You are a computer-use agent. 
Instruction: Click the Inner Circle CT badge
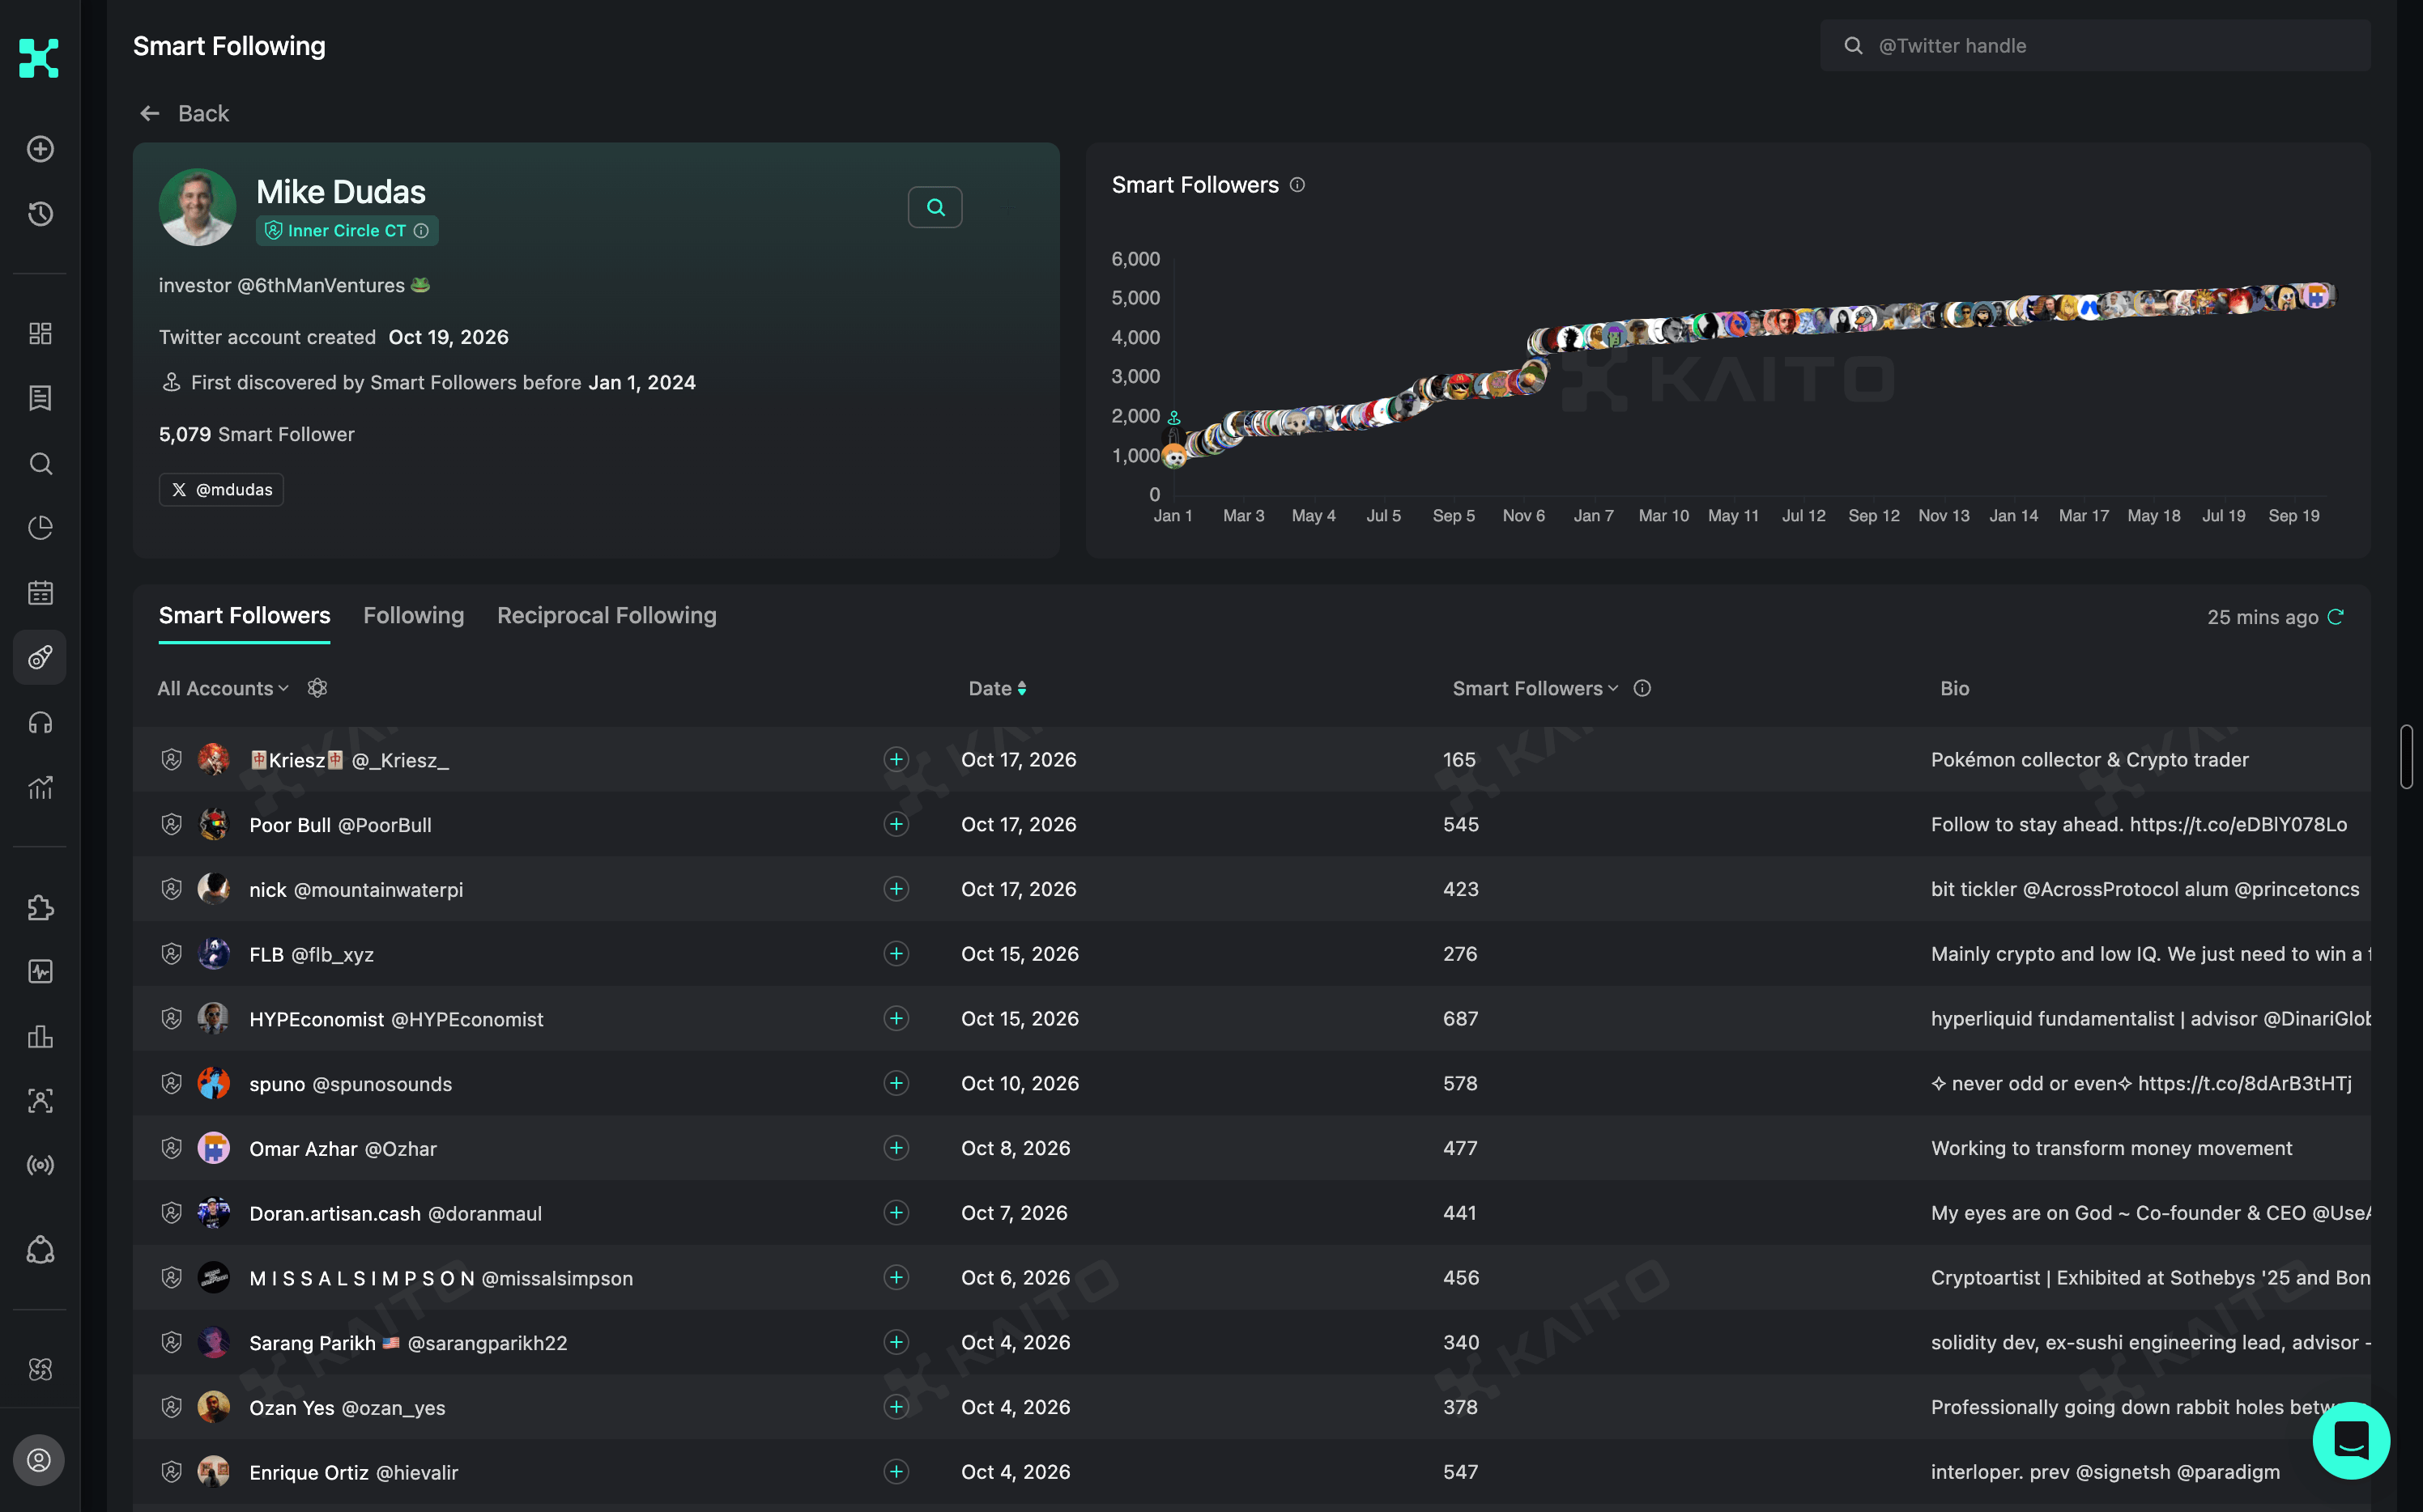[346, 231]
